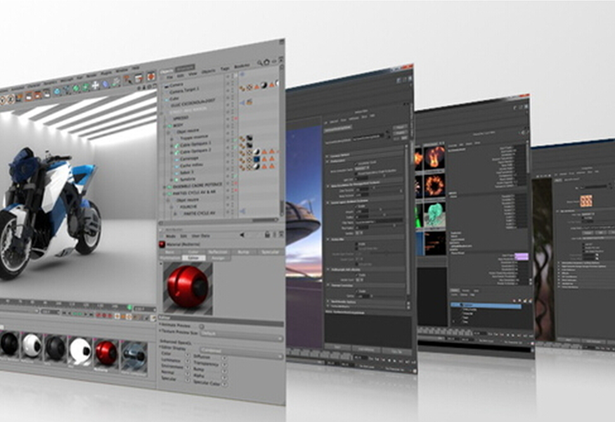Click Copy Tab button in first Maya window

[396, 352]
